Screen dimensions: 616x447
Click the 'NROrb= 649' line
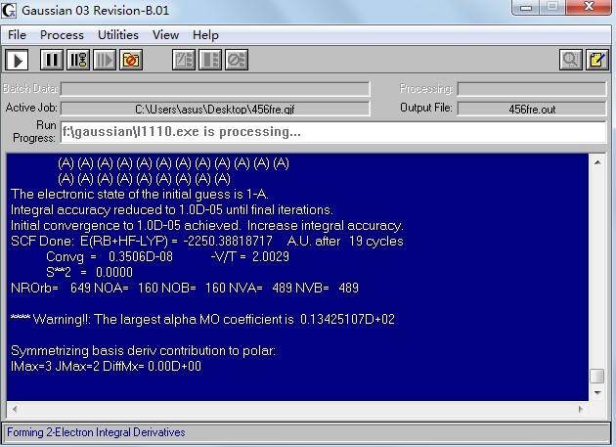pyautogui.click(x=185, y=288)
